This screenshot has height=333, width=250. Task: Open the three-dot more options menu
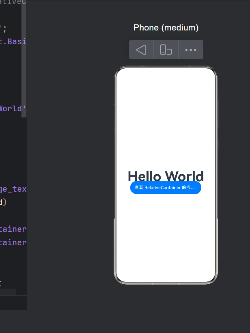click(191, 50)
